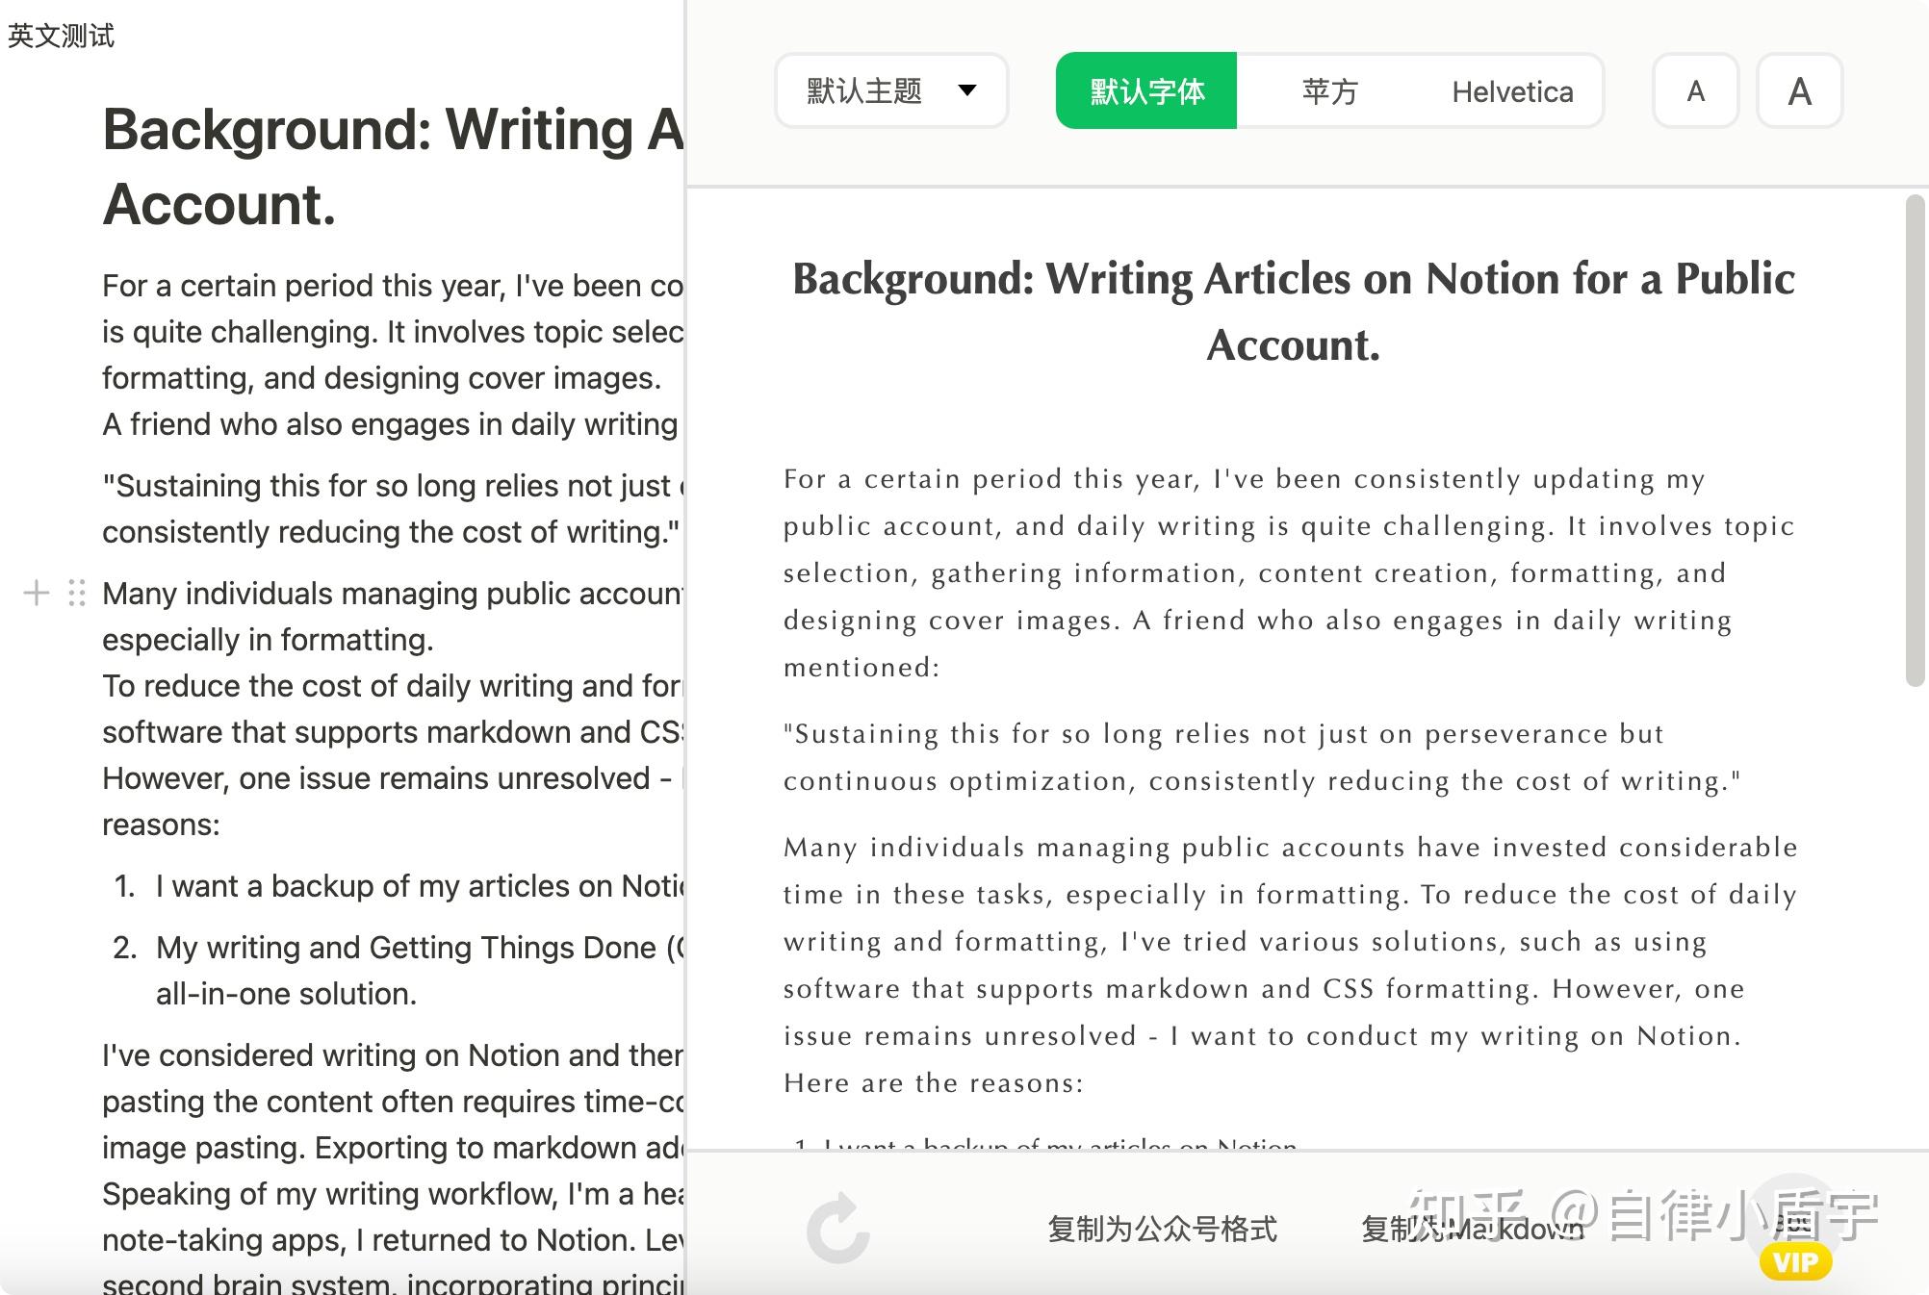Click the preview heading 'Background: Writing Articles on Notion'
Screen dimensions: 1929x1295
(x=1293, y=311)
